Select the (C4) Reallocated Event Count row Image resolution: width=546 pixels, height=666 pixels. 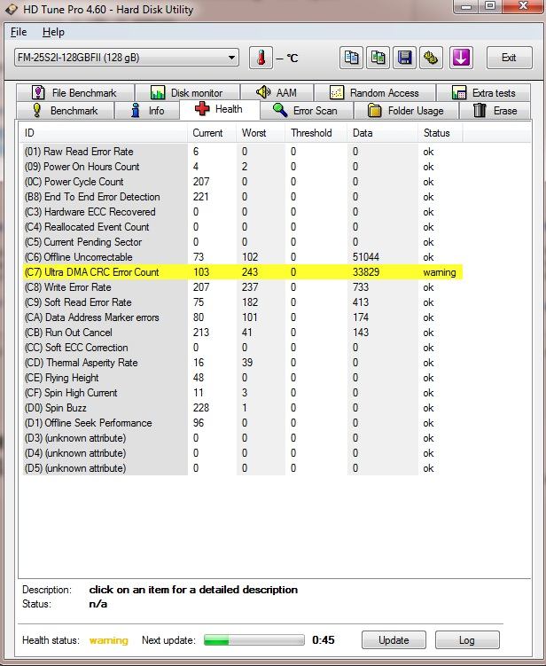point(243,227)
